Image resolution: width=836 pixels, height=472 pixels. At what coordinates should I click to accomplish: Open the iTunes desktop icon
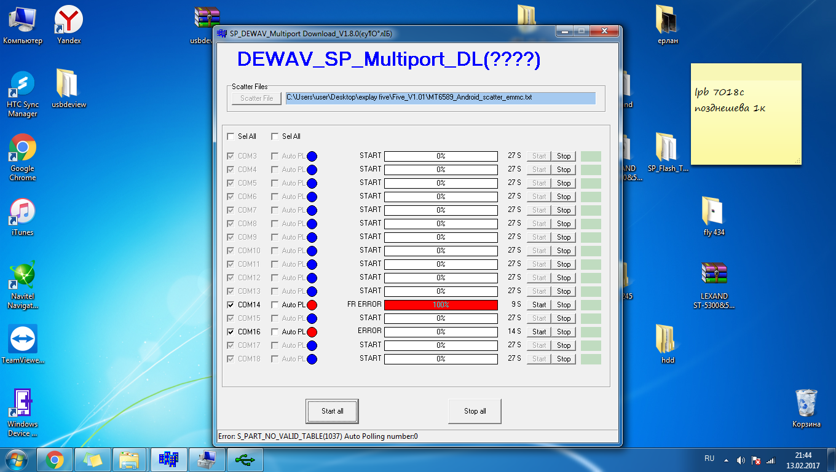point(23,212)
